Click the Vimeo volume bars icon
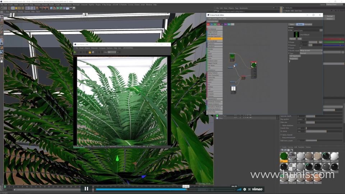This screenshot has width=345, height=194. point(239,189)
